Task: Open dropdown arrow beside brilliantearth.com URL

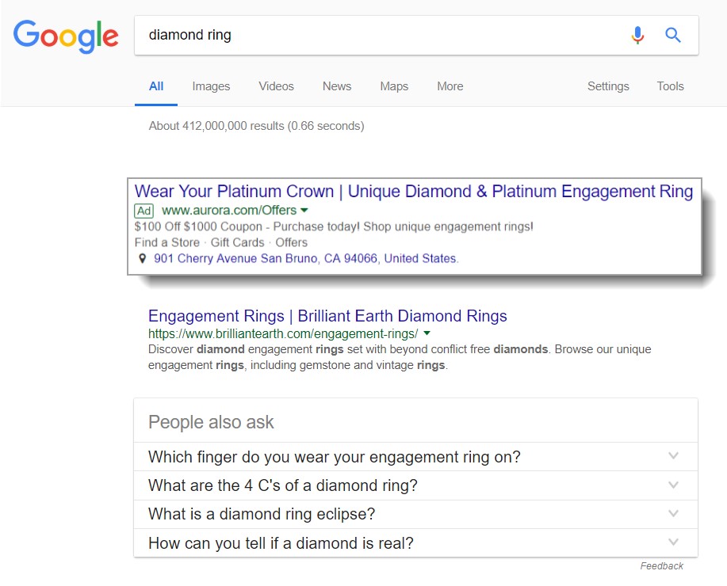Action: pyautogui.click(x=427, y=333)
